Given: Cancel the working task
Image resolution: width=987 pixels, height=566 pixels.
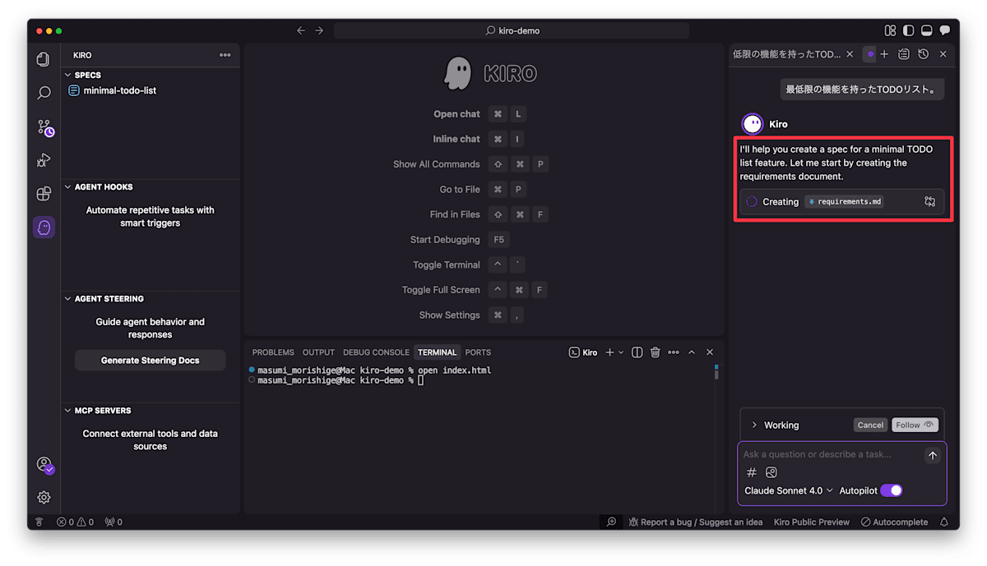Looking at the screenshot, I should click(870, 426).
